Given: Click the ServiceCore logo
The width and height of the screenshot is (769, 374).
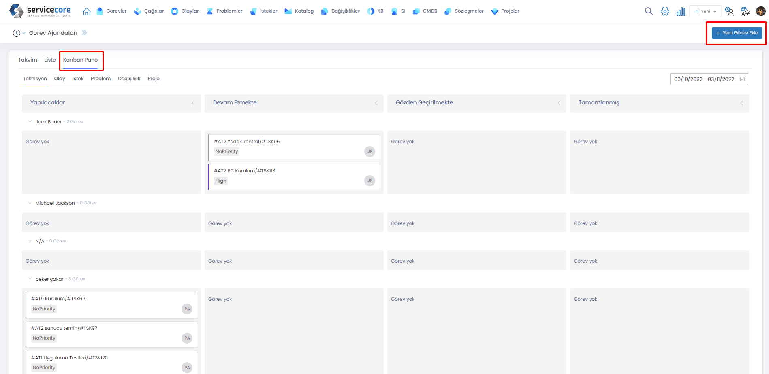Looking at the screenshot, I should click(40, 11).
